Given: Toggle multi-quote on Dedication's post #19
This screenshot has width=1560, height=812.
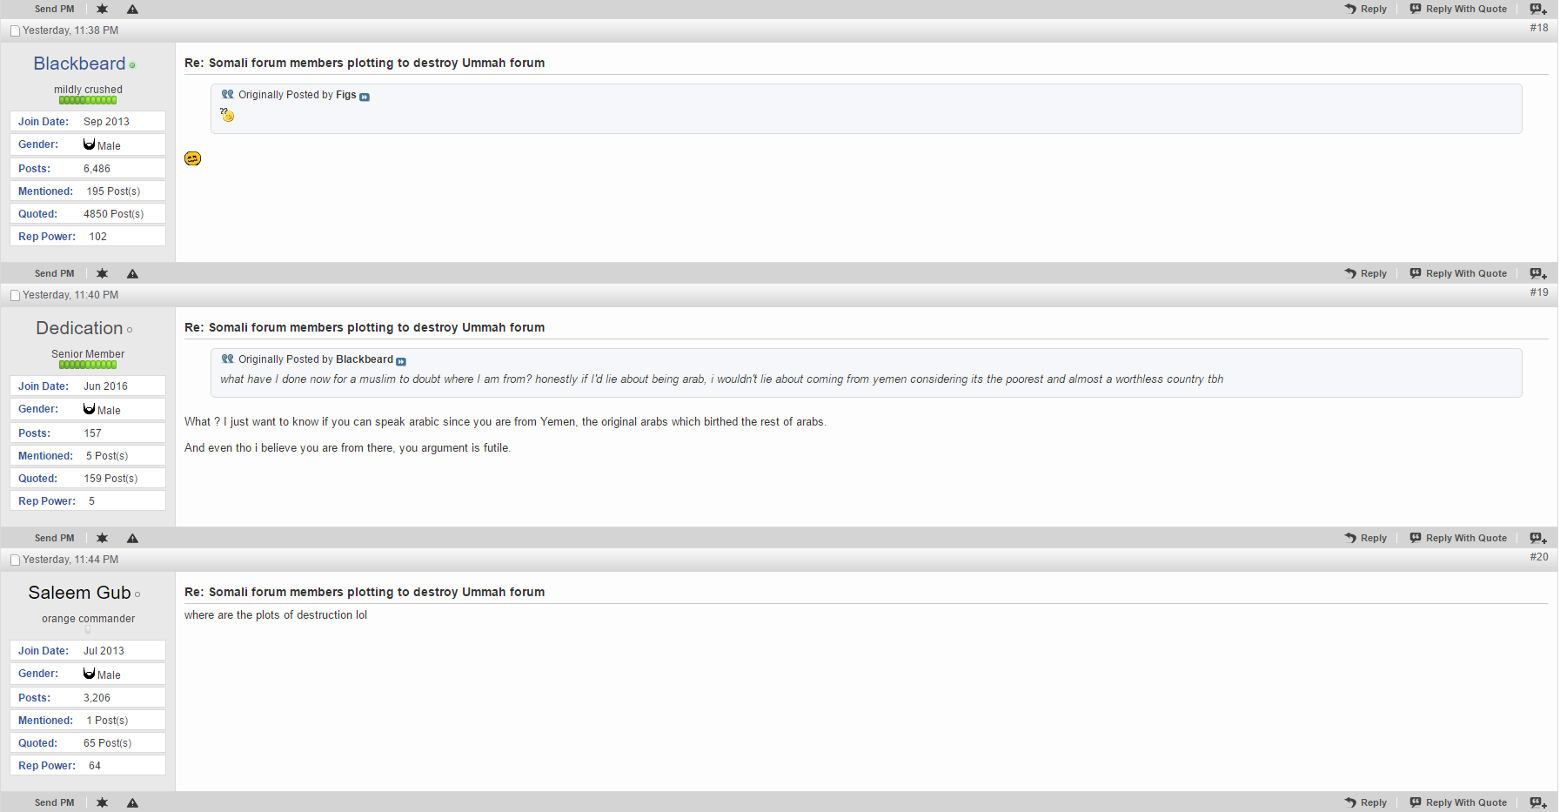Looking at the screenshot, I should 1537,538.
